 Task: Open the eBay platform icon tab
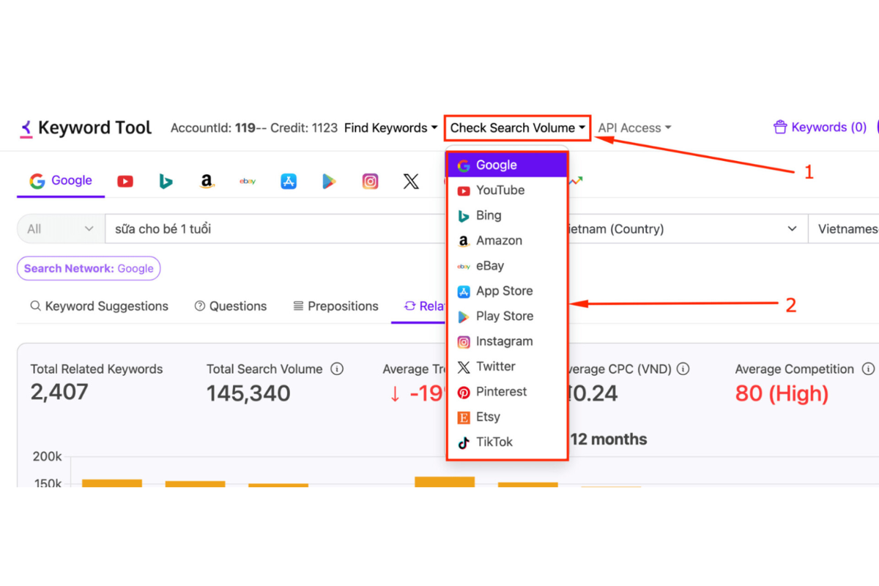[x=248, y=181]
